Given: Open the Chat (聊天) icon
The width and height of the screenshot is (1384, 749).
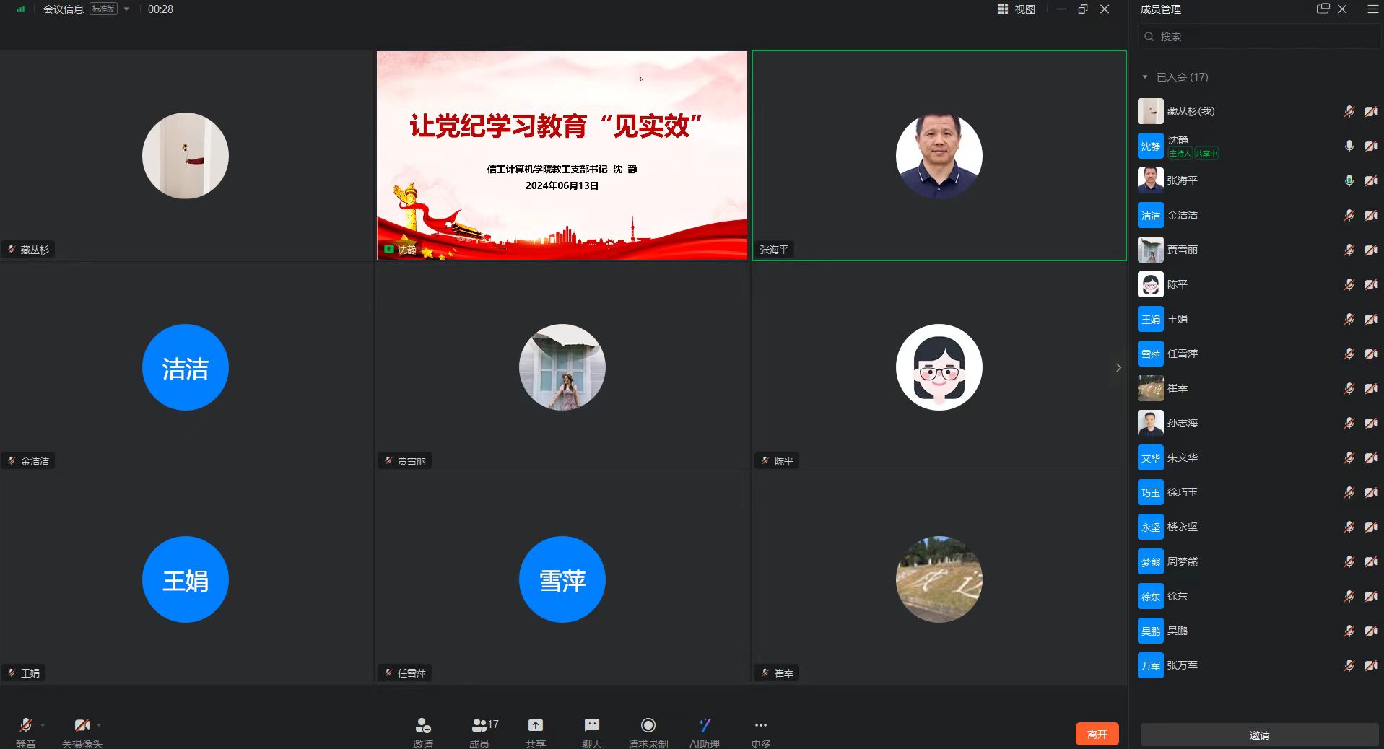Looking at the screenshot, I should (x=591, y=725).
